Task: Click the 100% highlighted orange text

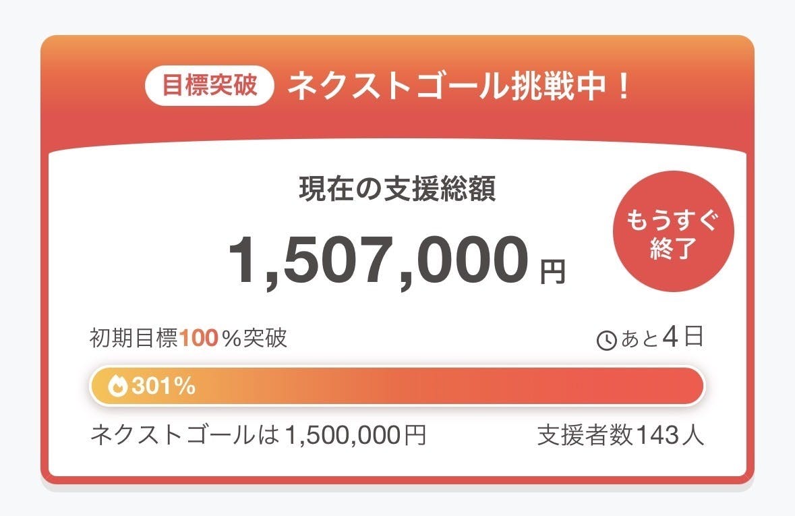Action: click(200, 339)
